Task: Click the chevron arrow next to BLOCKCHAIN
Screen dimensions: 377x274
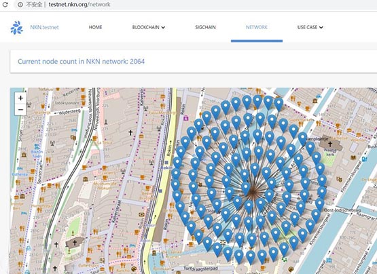Action: point(163,28)
